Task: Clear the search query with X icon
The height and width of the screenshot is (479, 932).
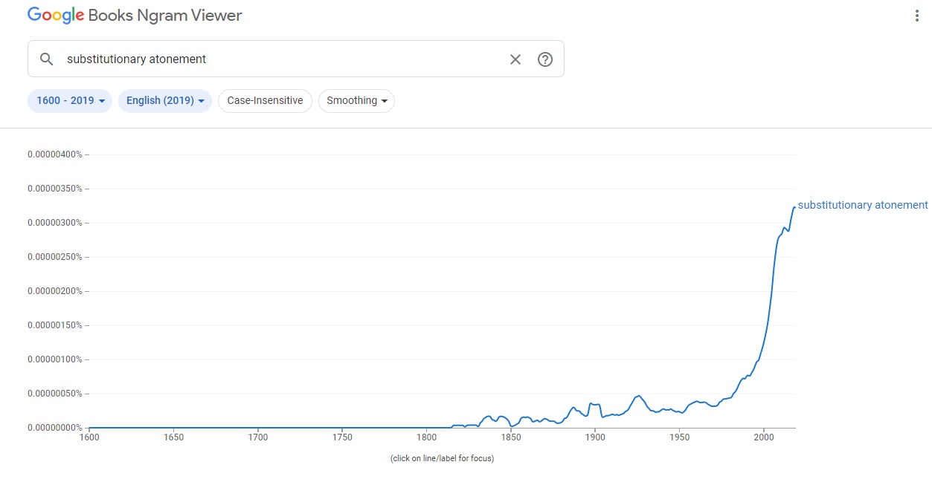Action: coord(515,59)
